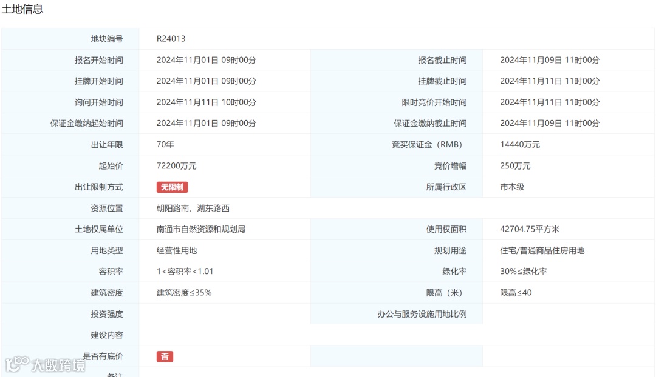Screen dimensions: 656x377
Task: Click the 否 red badge
Action: click(x=165, y=356)
